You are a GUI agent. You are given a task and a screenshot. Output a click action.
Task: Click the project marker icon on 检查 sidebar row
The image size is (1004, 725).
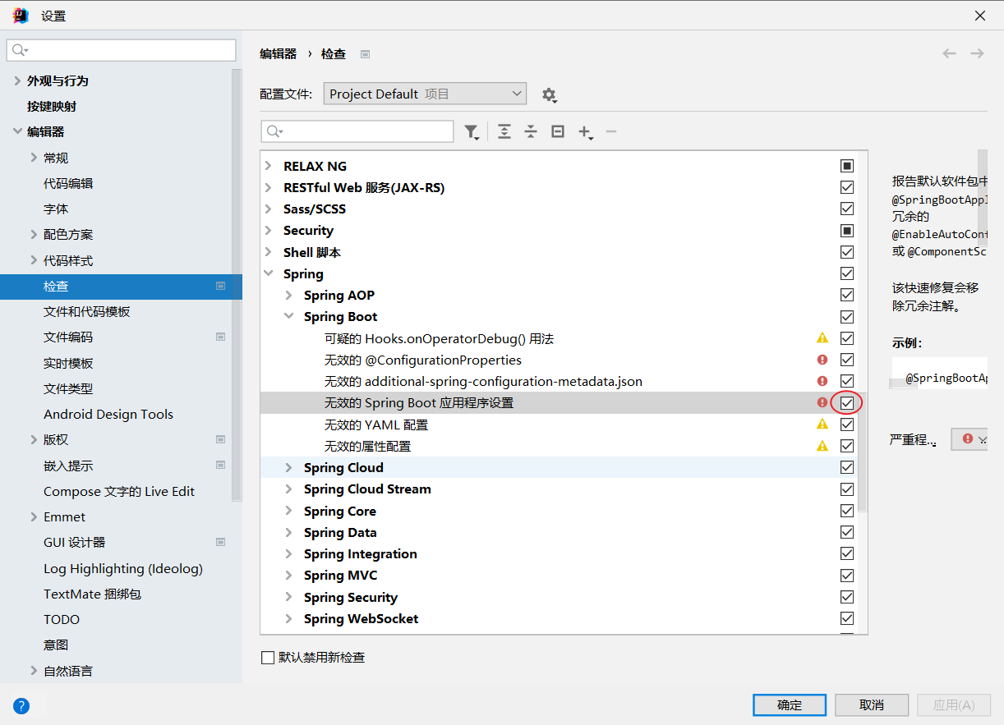pos(220,286)
